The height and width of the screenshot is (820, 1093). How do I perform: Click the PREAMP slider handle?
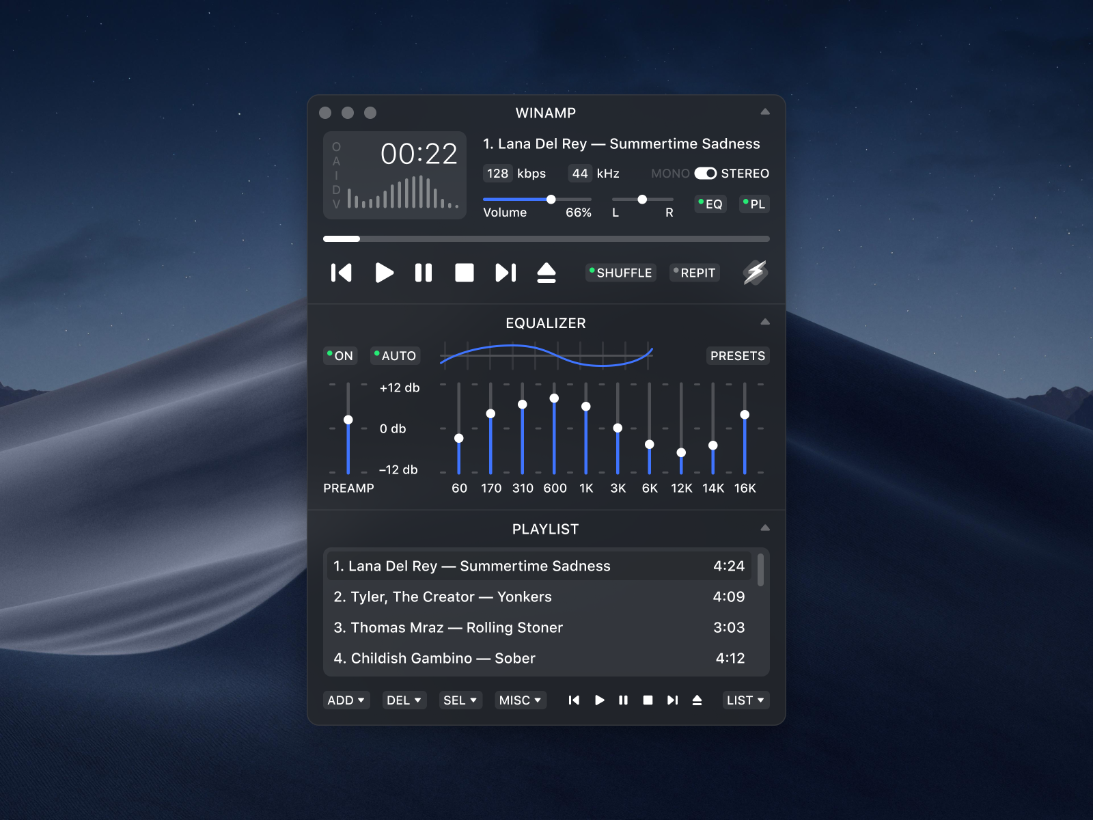coord(348,420)
